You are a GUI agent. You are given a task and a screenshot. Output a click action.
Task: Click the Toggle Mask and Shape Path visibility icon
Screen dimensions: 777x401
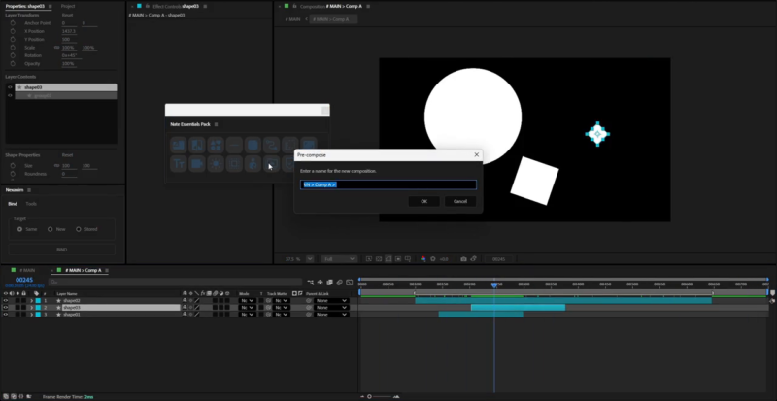coord(388,258)
